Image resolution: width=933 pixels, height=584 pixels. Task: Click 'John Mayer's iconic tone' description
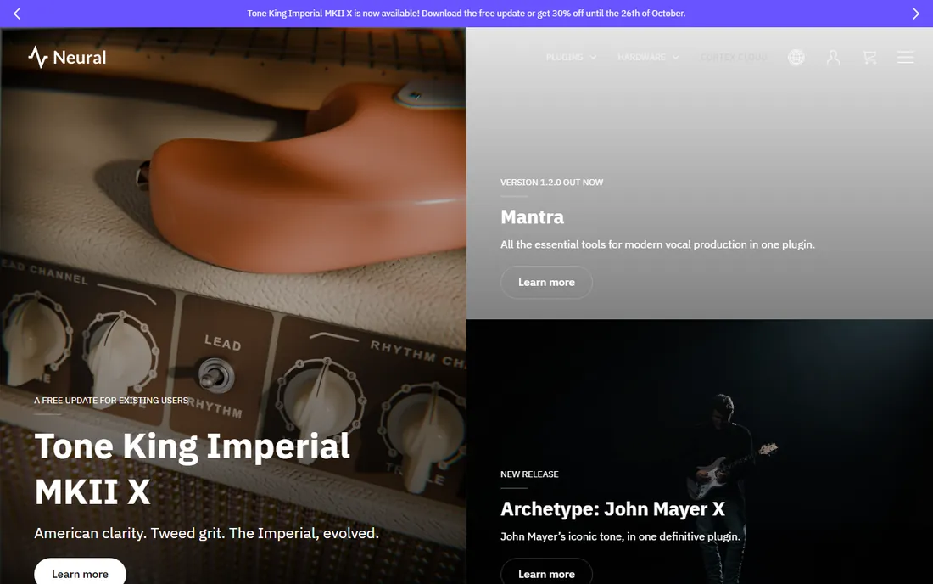[x=620, y=536]
